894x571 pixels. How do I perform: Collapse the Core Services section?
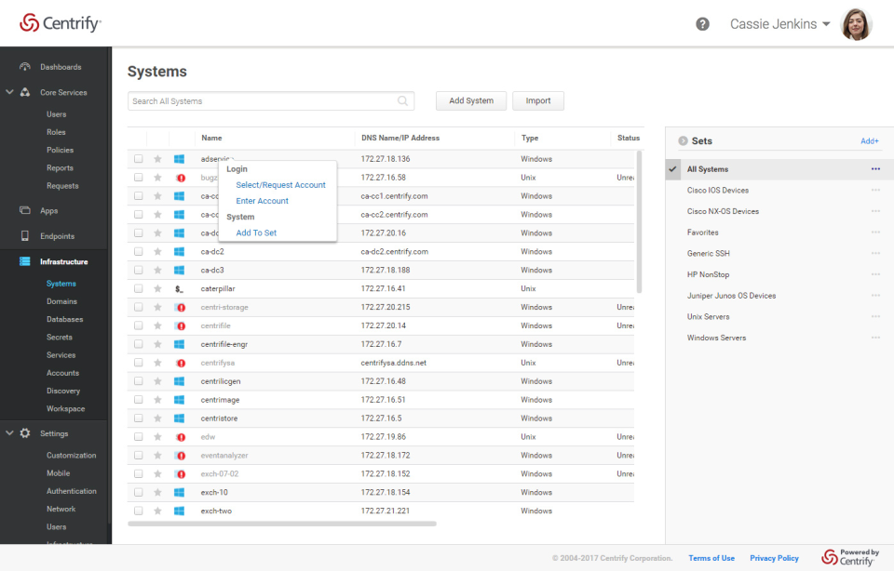click(9, 92)
